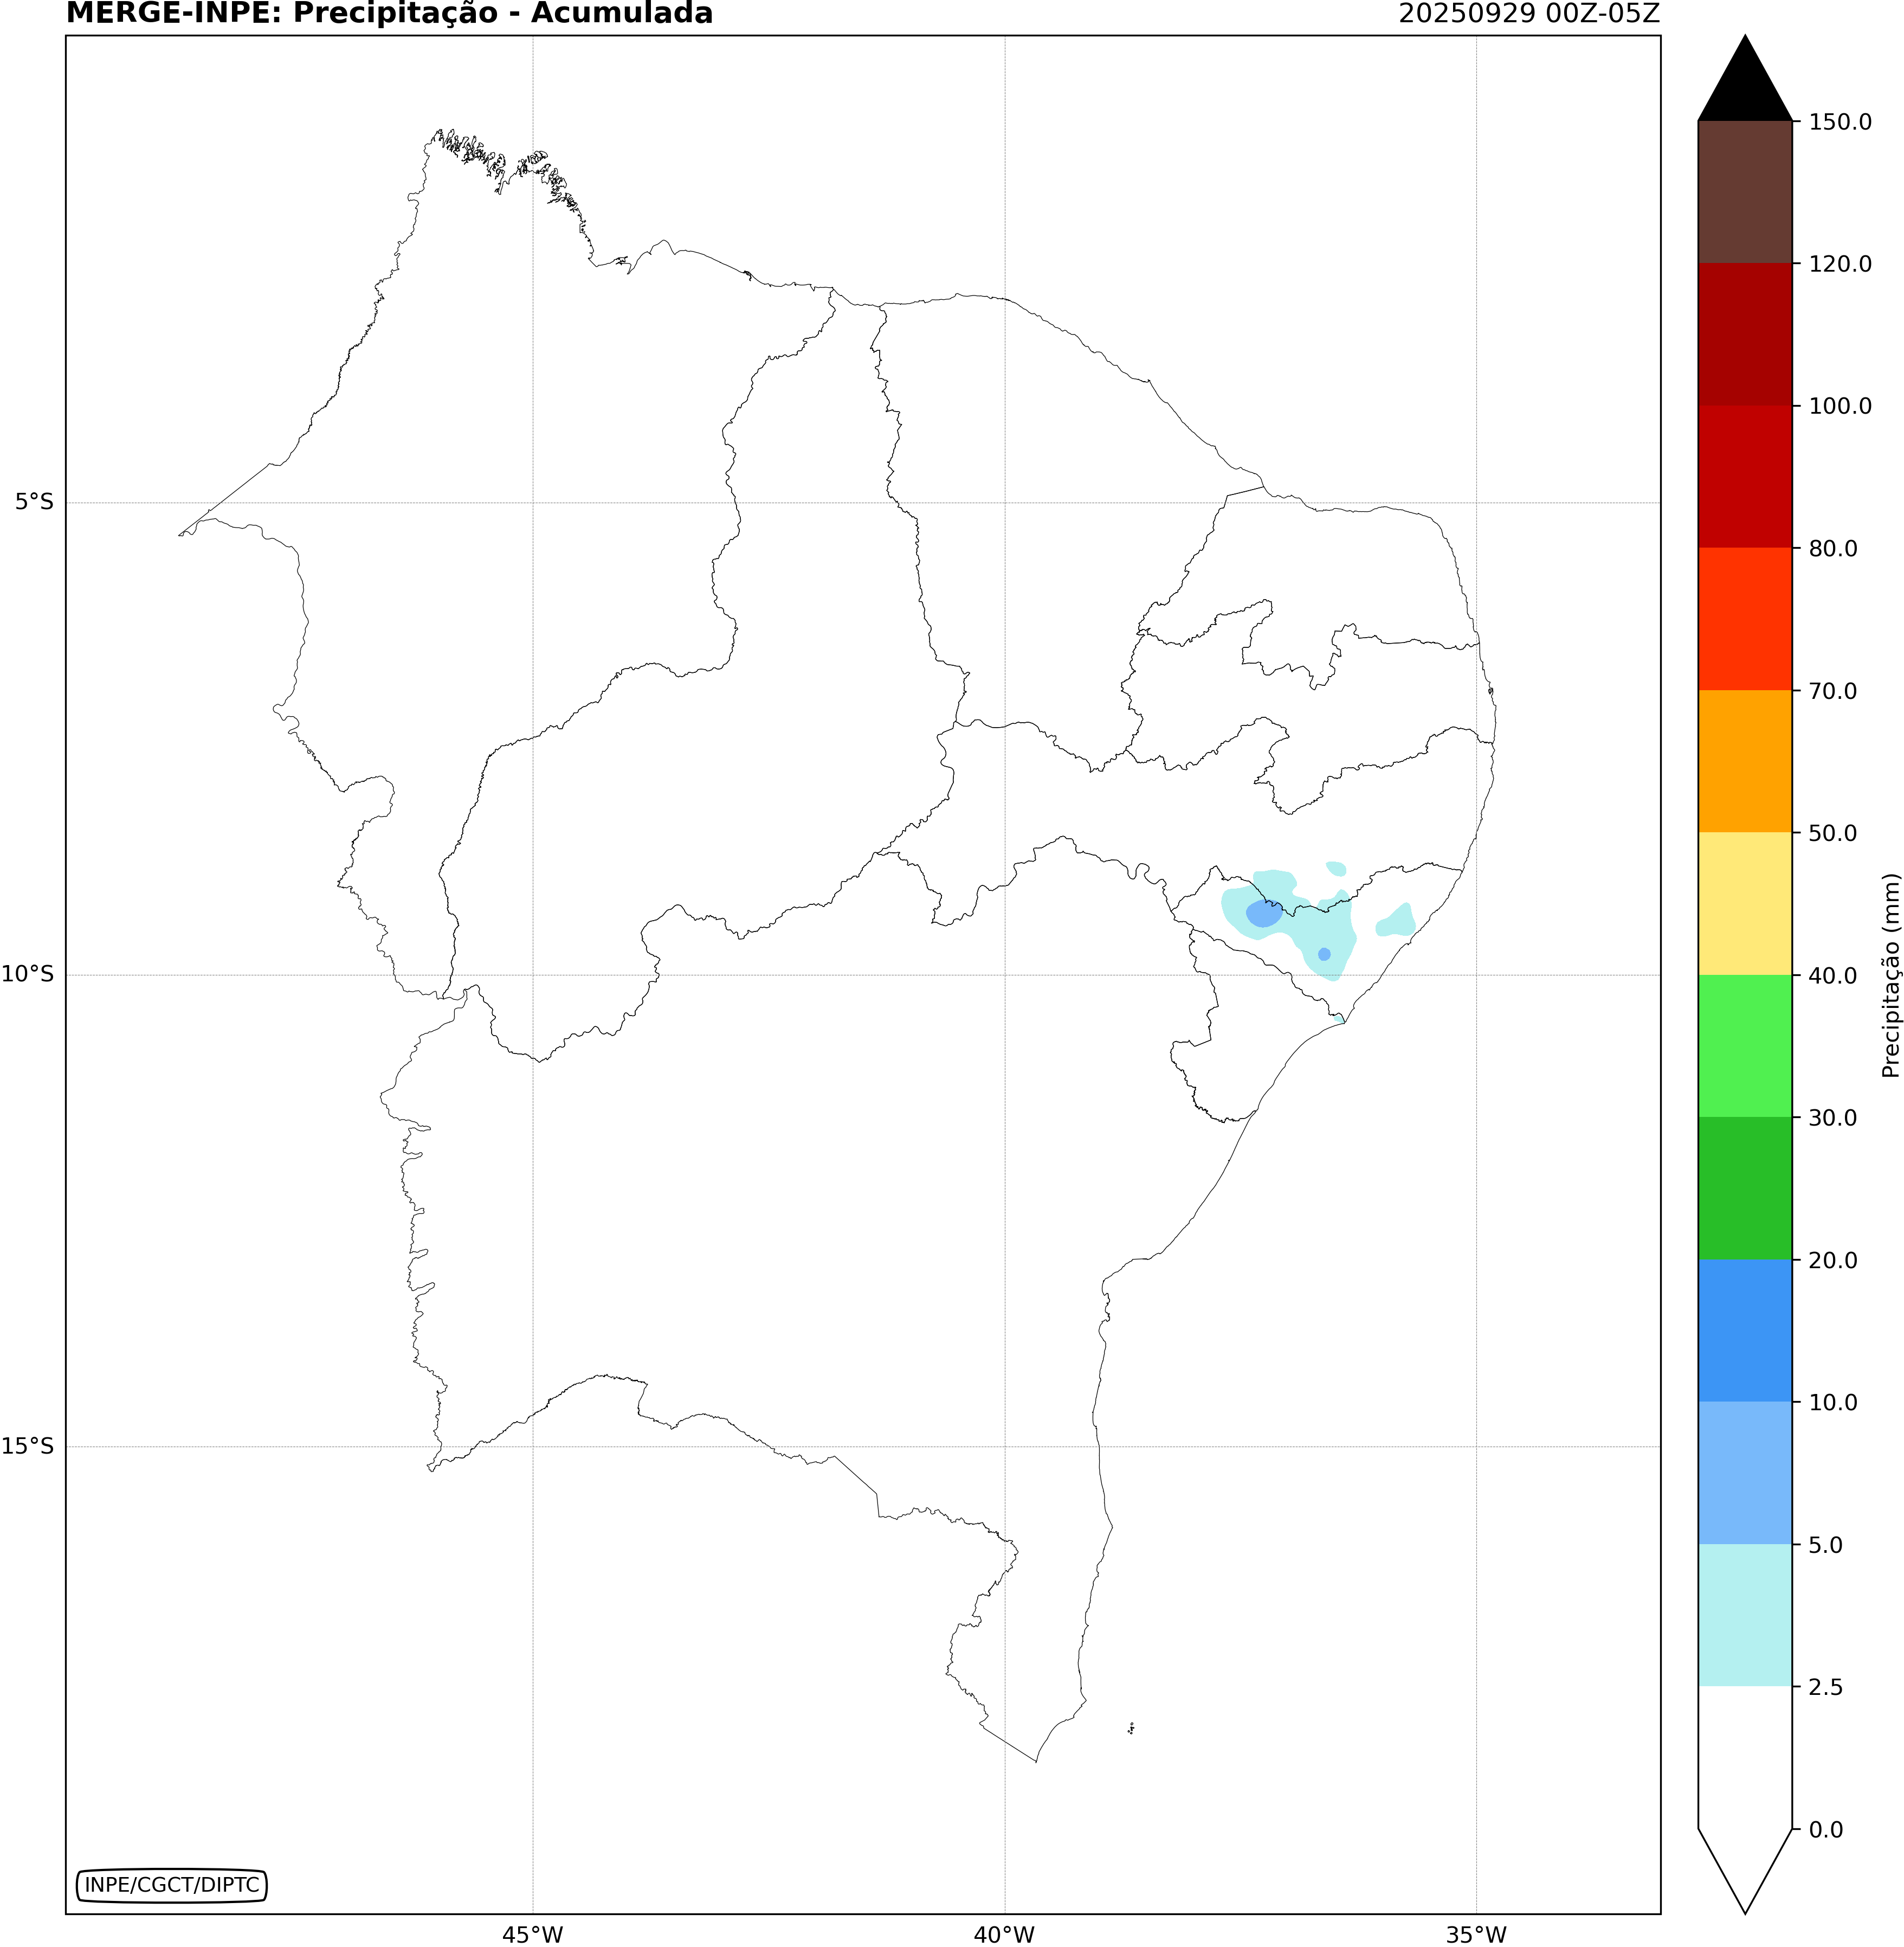Click the blue 10–20 colorbar segment
Viewport: 1904px width, 1947px height.
pyautogui.click(x=1744, y=1329)
